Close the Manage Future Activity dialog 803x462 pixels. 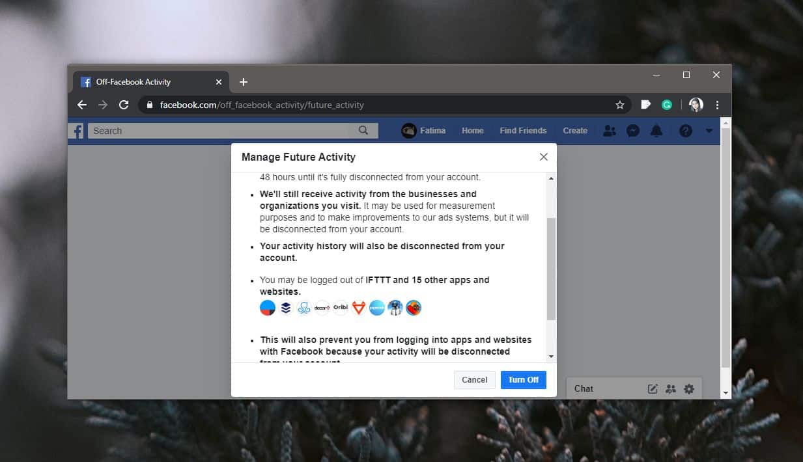click(544, 157)
